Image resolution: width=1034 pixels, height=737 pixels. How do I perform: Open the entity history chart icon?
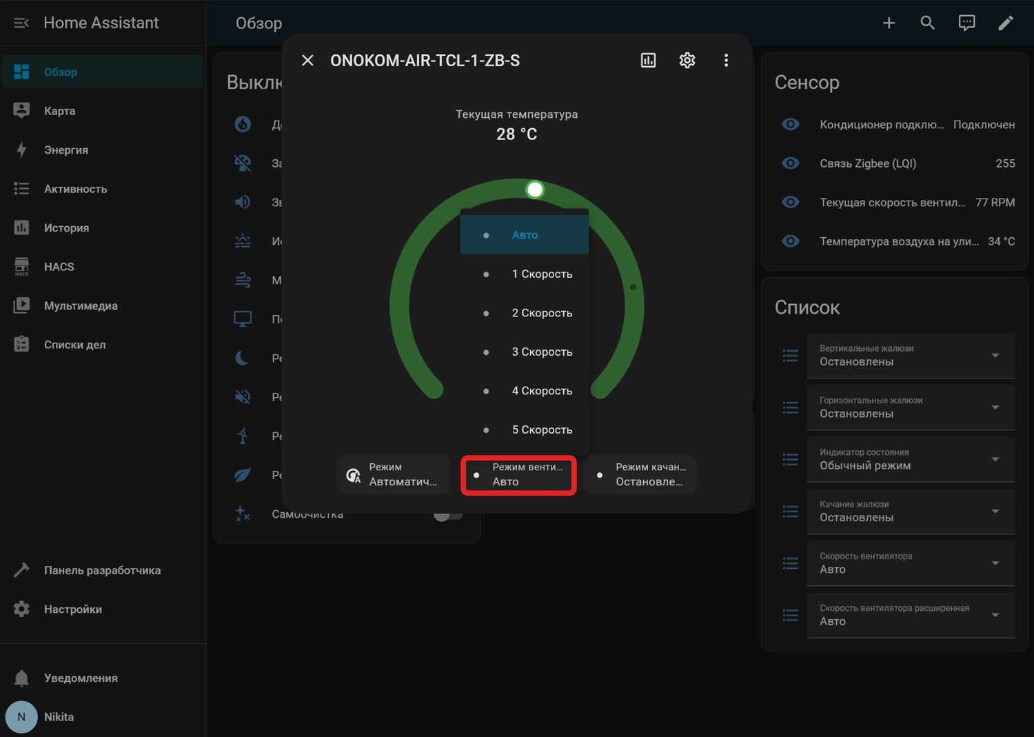[x=649, y=61]
